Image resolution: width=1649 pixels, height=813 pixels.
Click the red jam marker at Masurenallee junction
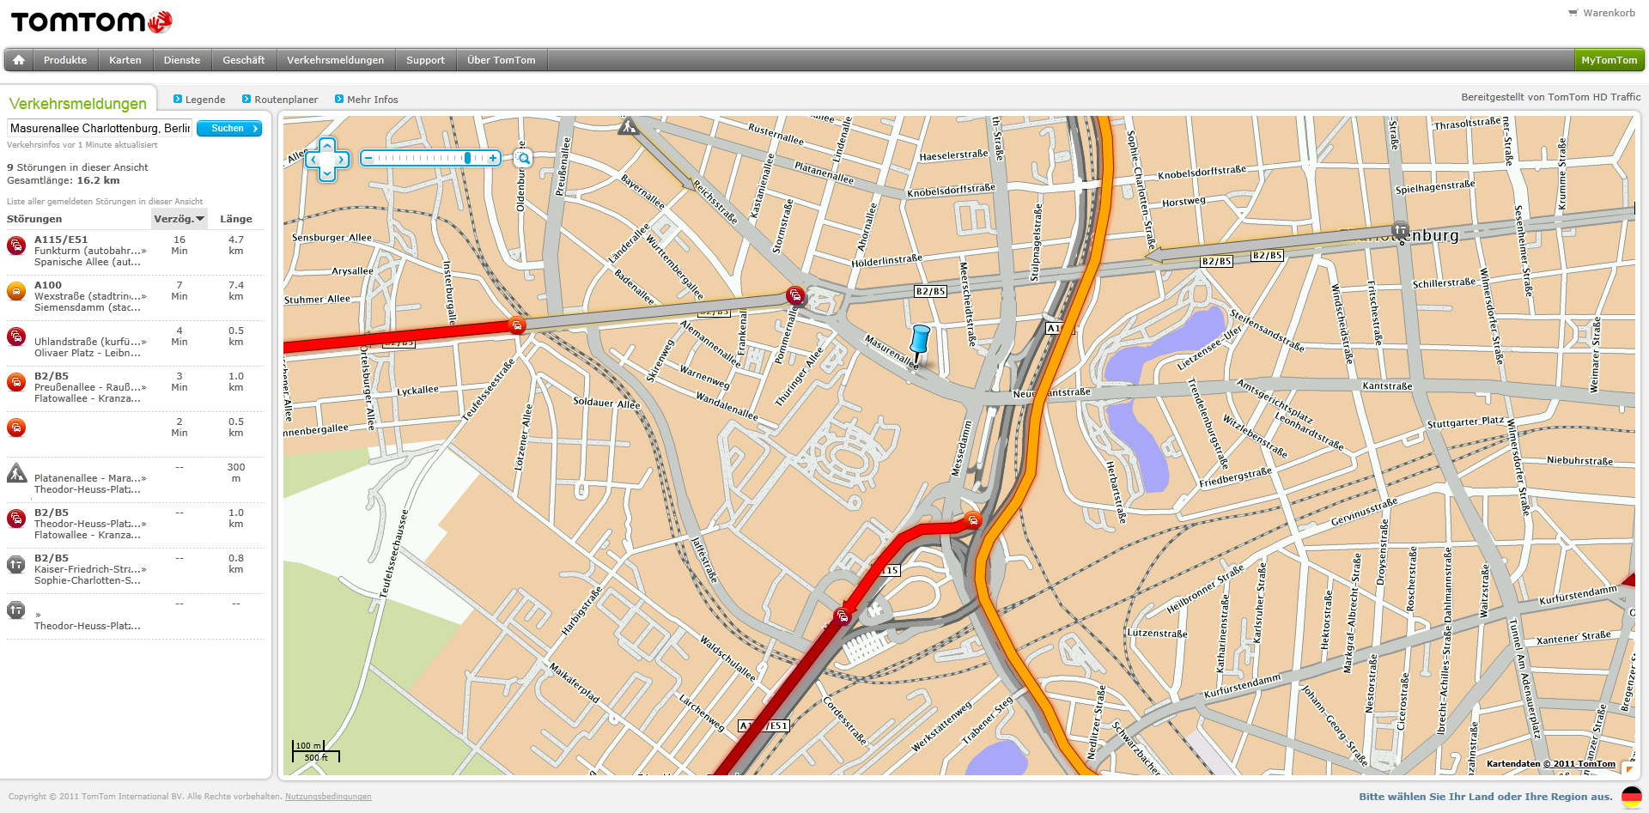point(796,295)
